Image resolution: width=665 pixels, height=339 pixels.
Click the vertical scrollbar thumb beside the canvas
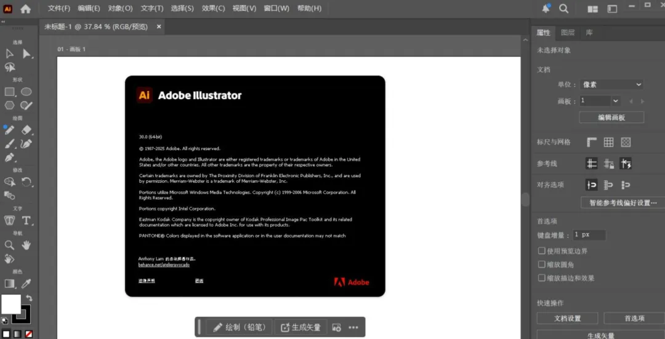(526, 199)
